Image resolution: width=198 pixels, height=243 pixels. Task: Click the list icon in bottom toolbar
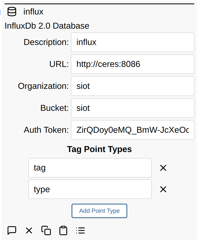(80, 230)
